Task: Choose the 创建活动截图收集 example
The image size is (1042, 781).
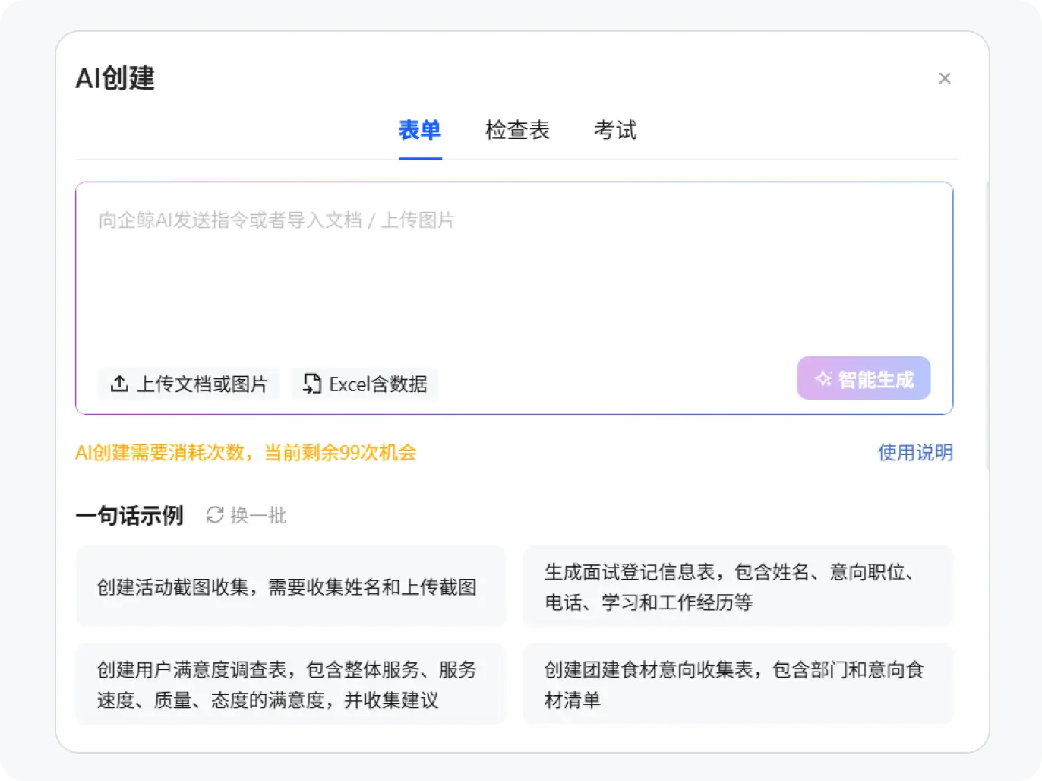Action: tap(291, 587)
